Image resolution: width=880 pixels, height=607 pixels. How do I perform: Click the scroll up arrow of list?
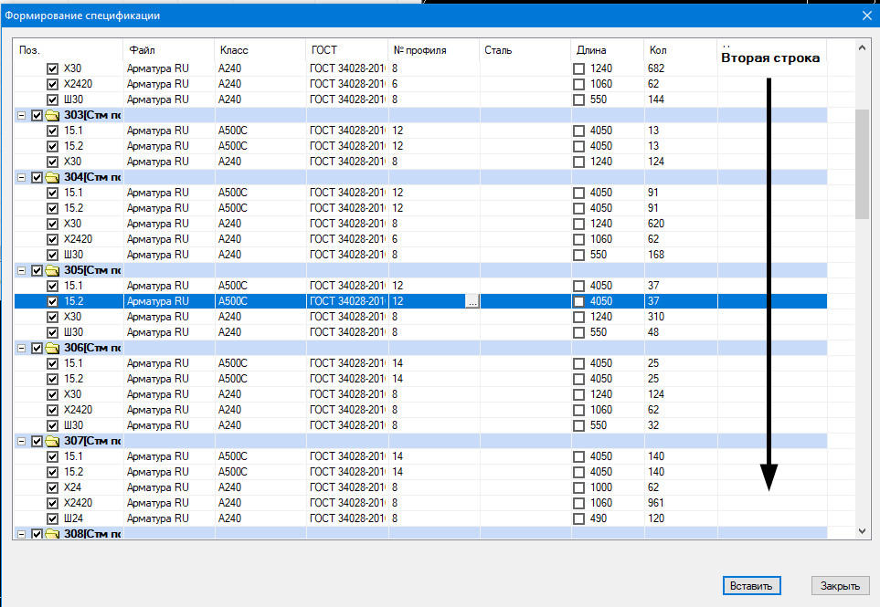coord(861,47)
